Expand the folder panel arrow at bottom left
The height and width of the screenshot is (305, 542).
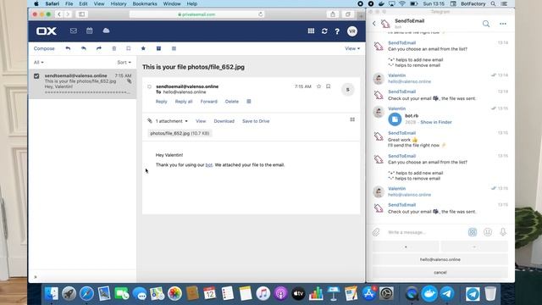(36, 277)
